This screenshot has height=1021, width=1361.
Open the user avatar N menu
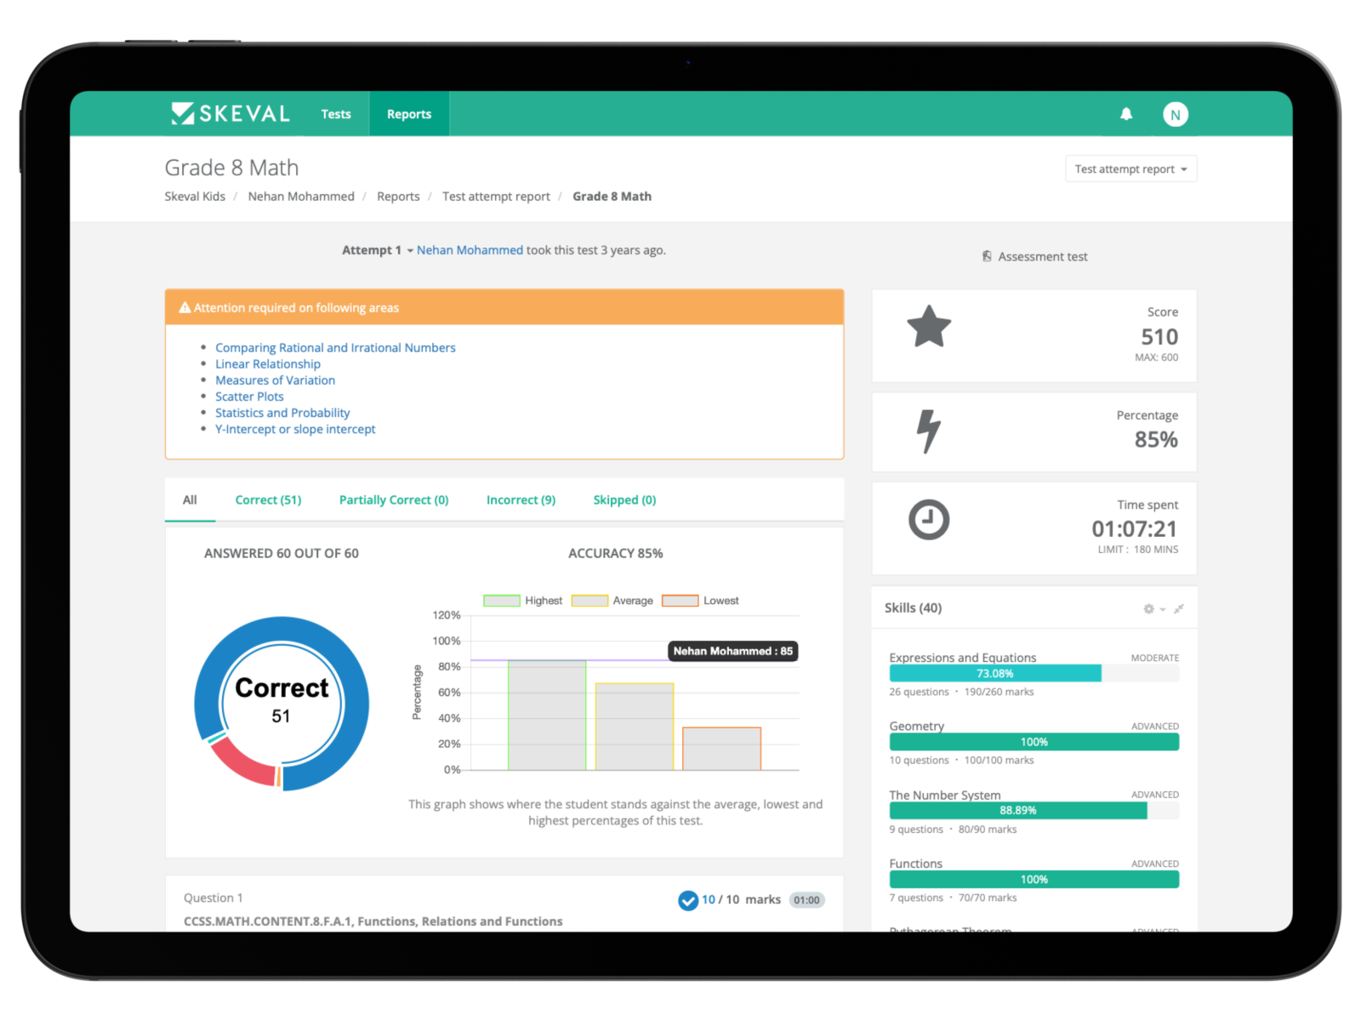pyautogui.click(x=1175, y=115)
